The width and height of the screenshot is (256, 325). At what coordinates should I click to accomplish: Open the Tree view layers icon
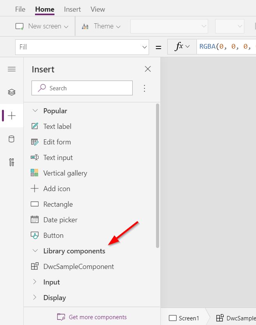(12, 92)
